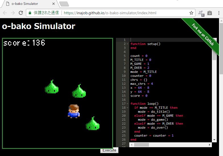223x156 pixels.
Task: Click the horizontal scrollbar right arrow
Action: [x=210, y=145]
